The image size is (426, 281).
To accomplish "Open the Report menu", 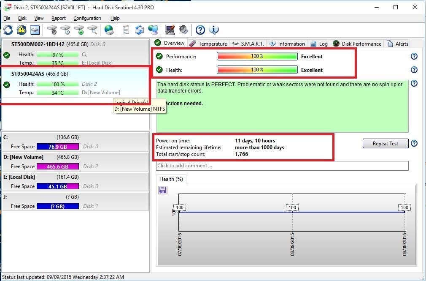I will [58, 18].
